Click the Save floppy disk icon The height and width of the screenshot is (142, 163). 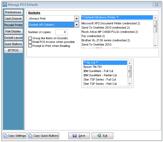point(75,136)
